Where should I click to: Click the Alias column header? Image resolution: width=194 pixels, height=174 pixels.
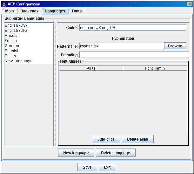point(91,68)
